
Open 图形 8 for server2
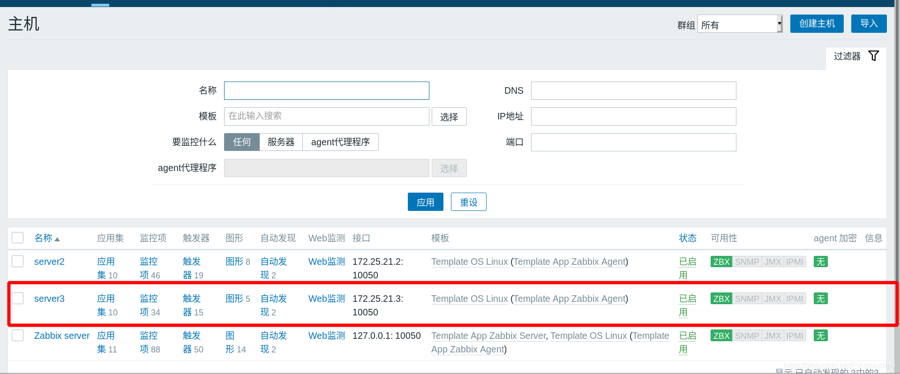coord(234,262)
